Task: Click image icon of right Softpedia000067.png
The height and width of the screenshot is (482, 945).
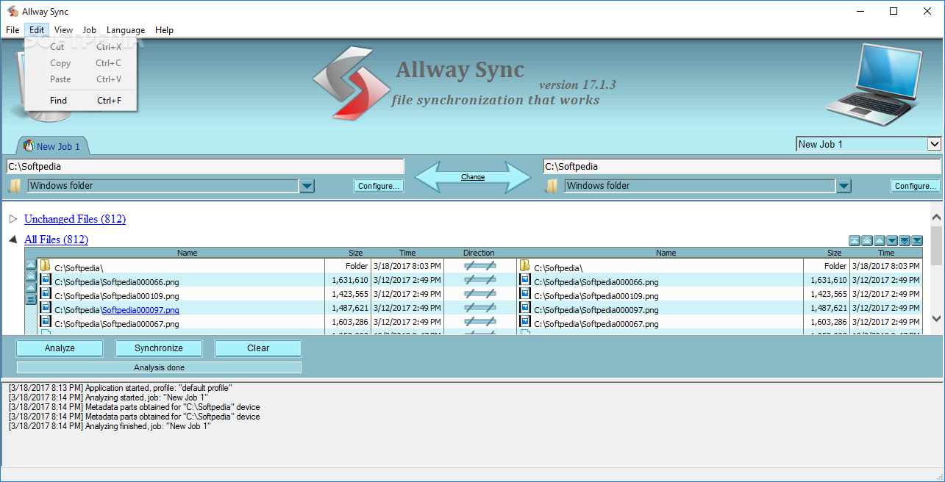Action: [x=525, y=321]
